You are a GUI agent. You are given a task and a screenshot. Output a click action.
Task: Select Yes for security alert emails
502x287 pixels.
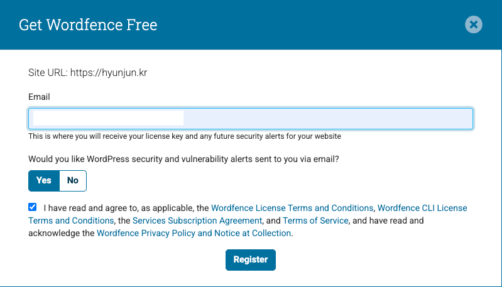pos(44,180)
